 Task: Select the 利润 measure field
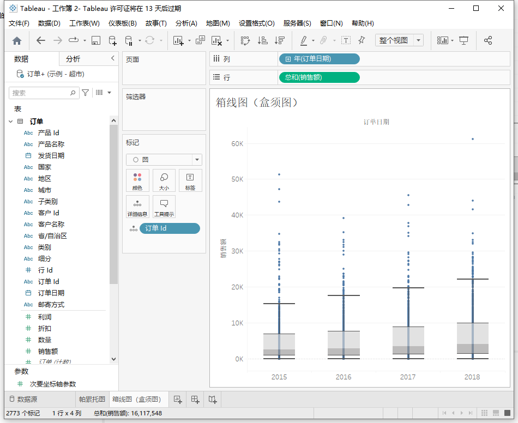pos(45,317)
